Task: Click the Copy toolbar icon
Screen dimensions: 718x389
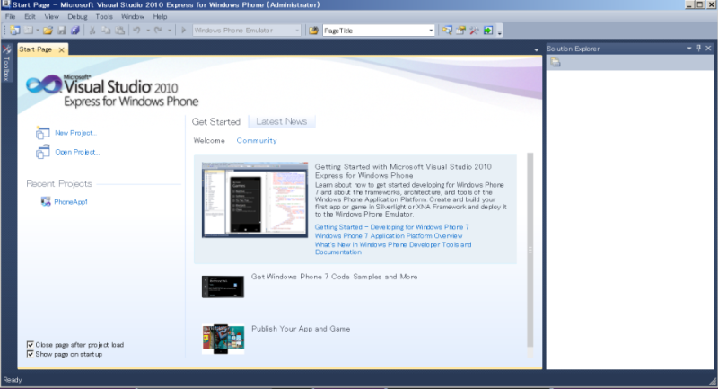Action: pyautogui.click(x=106, y=31)
